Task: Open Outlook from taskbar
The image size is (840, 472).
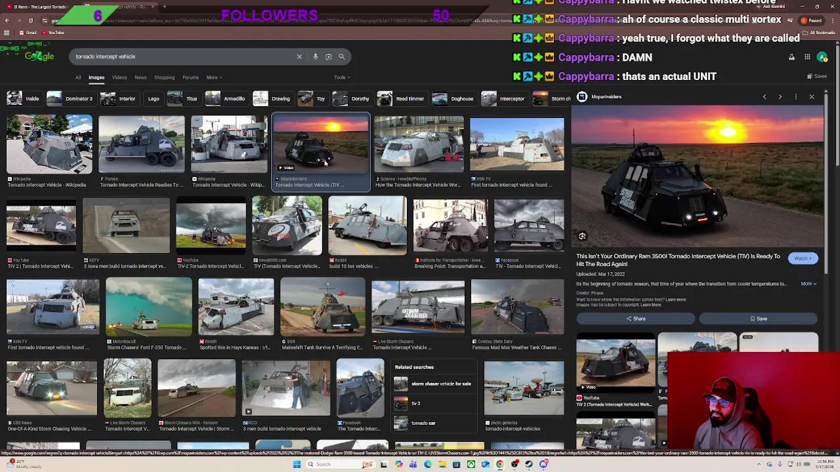Action: [486, 464]
